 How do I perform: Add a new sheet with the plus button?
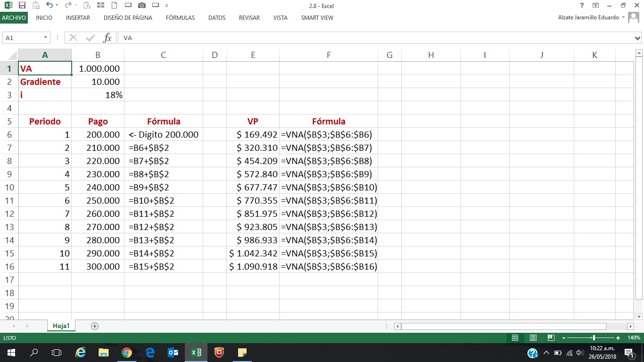(x=94, y=326)
